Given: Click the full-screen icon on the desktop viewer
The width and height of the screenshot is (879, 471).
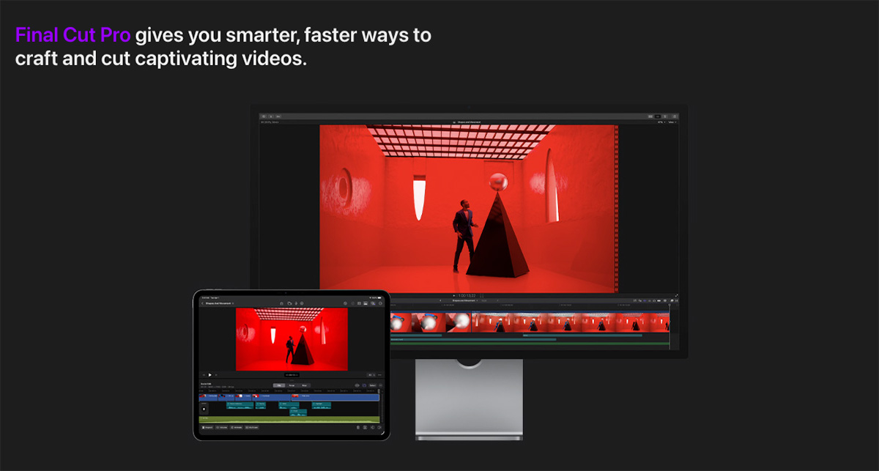Looking at the screenshot, I should point(676,295).
